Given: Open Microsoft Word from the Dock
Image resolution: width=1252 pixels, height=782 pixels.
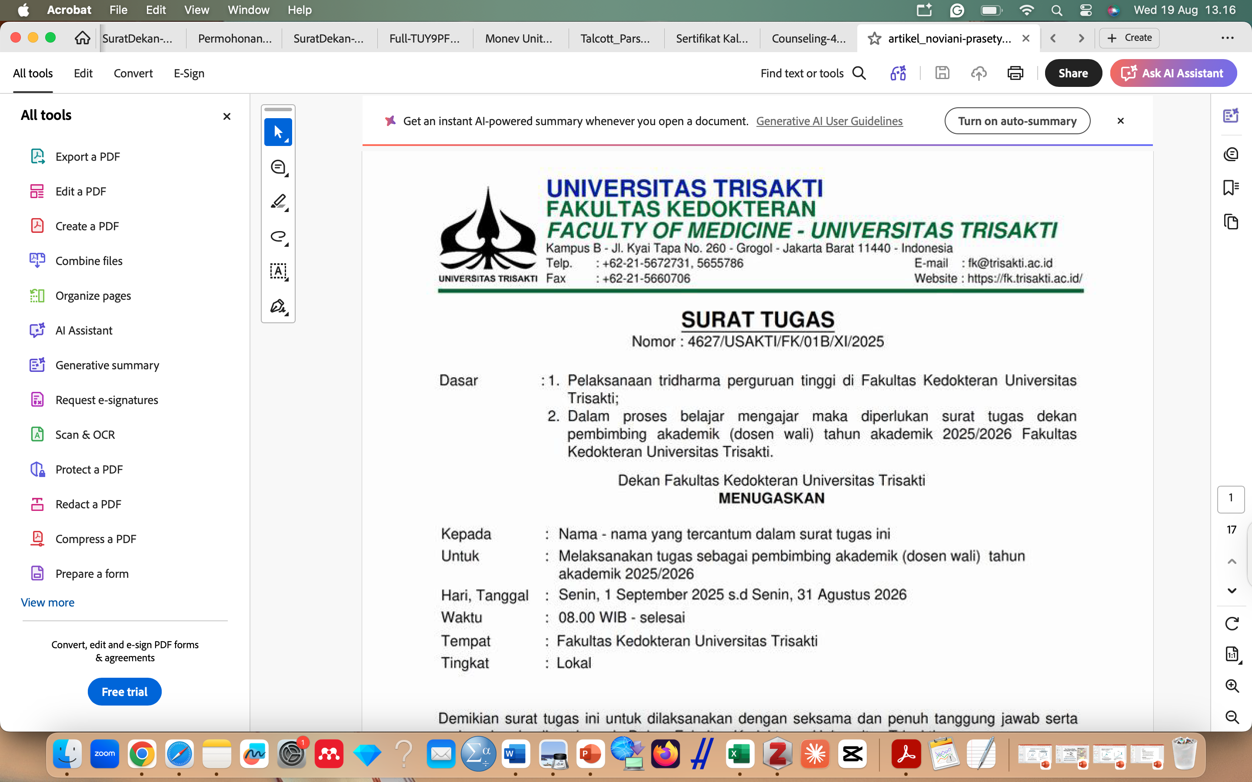Looking at the screenshot, I should (x=516, y=754).
